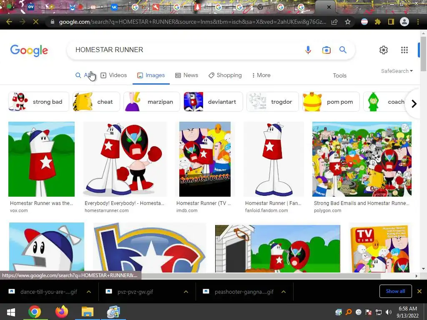Image resolution: width=427 pixels, height=320 pixels.
Task: Click the google.com address bar URL
Action: point(193,22)
